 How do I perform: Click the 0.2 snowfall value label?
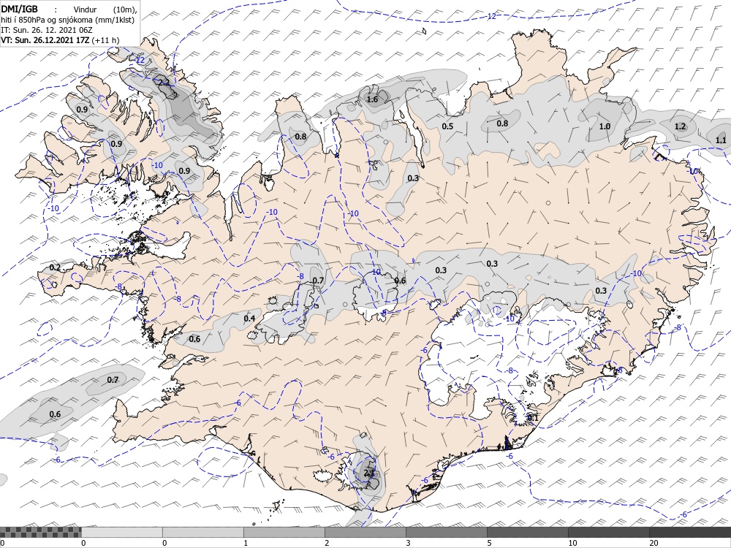(55, 267)
